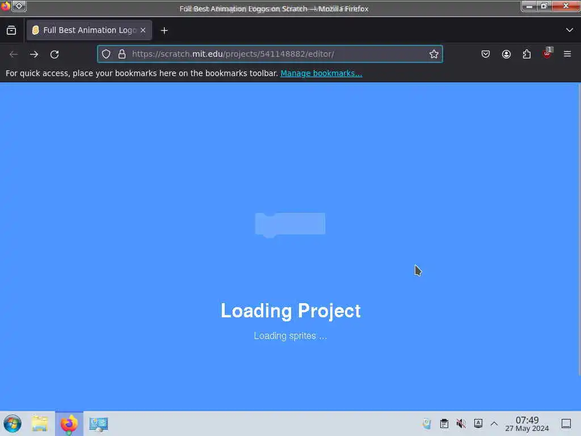Open the desktop settings taskbar app
Screen dimensions: 581x436
(99, 424)
